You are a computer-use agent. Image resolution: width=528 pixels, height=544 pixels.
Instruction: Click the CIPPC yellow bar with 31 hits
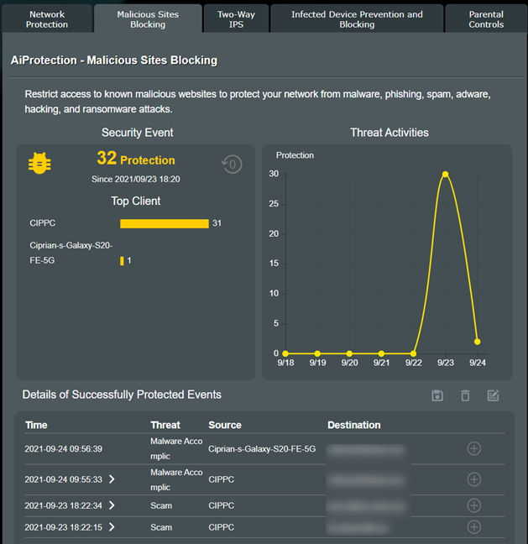coord(165,223)
